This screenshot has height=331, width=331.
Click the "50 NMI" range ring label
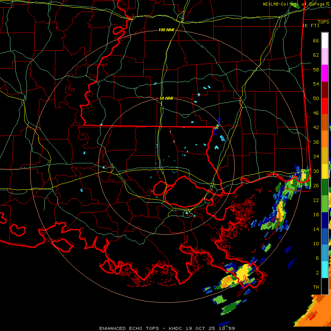(166, 98)
